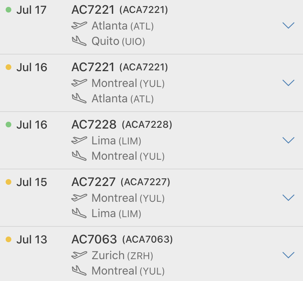Click takeoff icon beside Zurich (ZRH)
The width and height of the screenshot is (303, 281).
79,255
